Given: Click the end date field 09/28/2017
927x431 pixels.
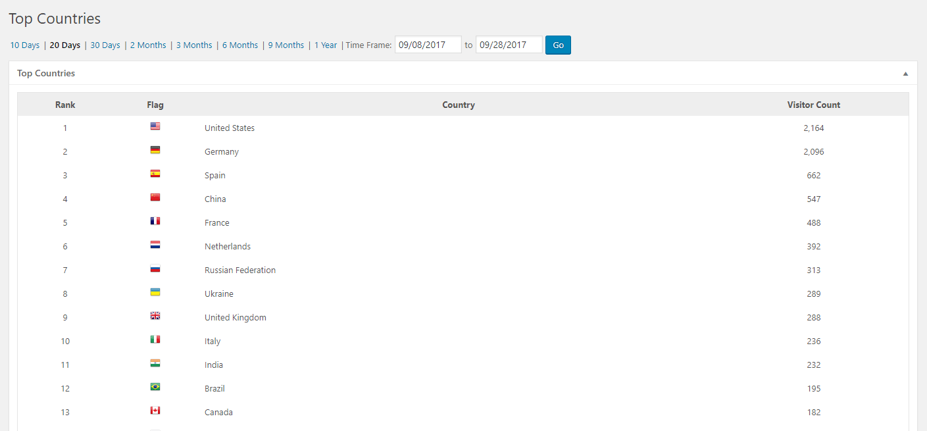Looking at the screenshot, I should 509,45.
